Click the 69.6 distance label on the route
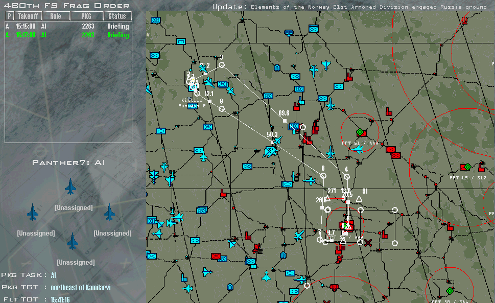 tap(284, 113)
